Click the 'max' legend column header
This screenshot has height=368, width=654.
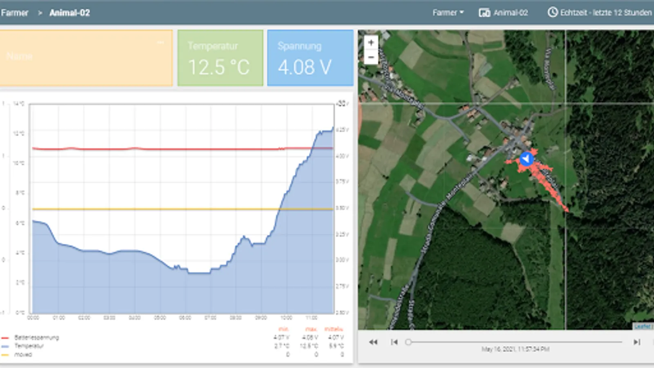311,329
